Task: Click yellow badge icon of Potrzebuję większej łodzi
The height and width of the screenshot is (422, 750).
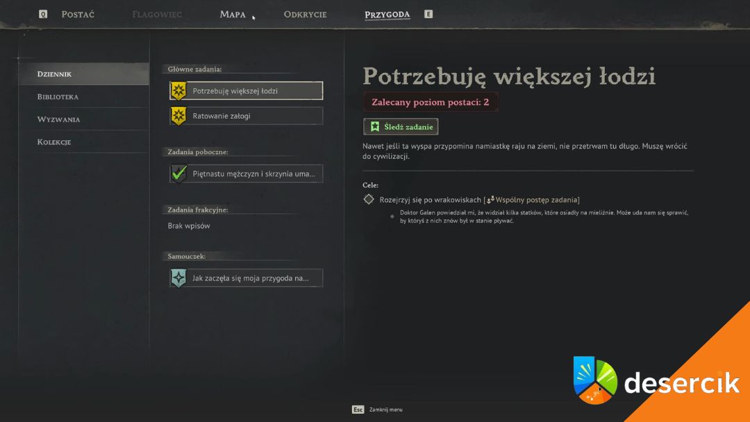Action: click(178, 91)
